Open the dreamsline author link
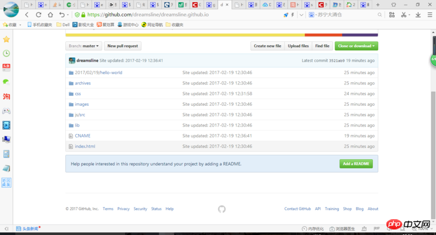The image size is (436, 235). (87, 61)
